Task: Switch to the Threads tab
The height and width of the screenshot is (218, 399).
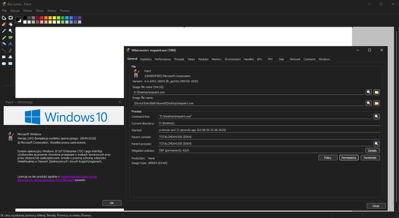Action: tap(179, 59)
